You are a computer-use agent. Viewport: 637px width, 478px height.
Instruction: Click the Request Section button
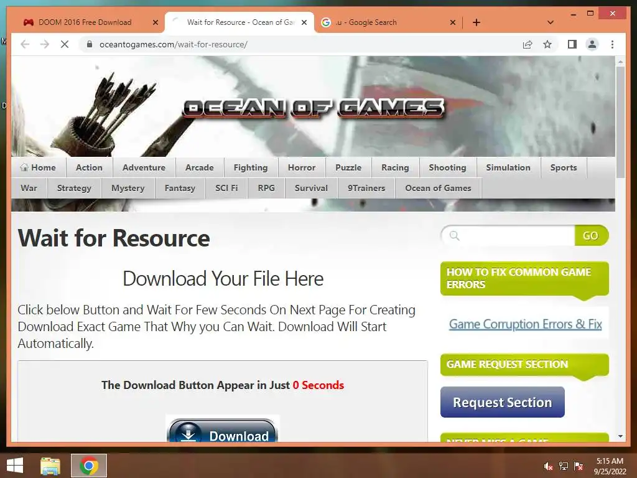point(503,402)
